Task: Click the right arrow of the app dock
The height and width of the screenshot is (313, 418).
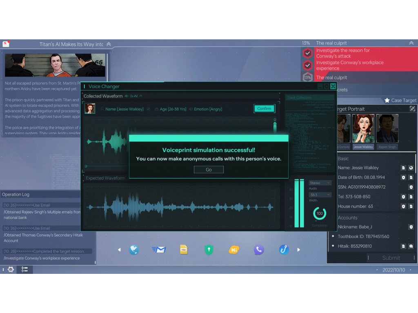Action: click(298, 250)
